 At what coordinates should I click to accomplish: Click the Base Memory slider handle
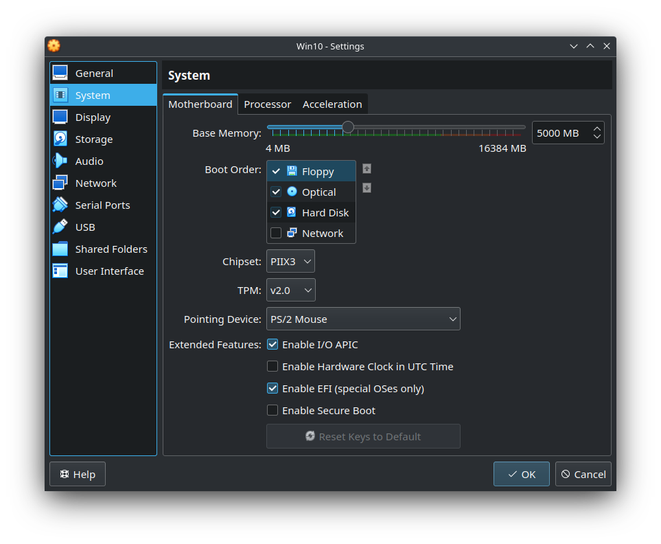348,127
